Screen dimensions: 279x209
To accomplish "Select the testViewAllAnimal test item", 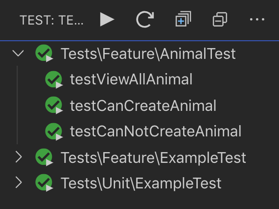I will tap(131, 79).
